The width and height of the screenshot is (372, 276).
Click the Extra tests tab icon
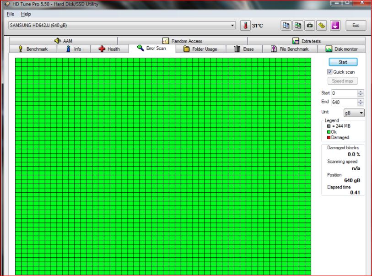[296, 41]
